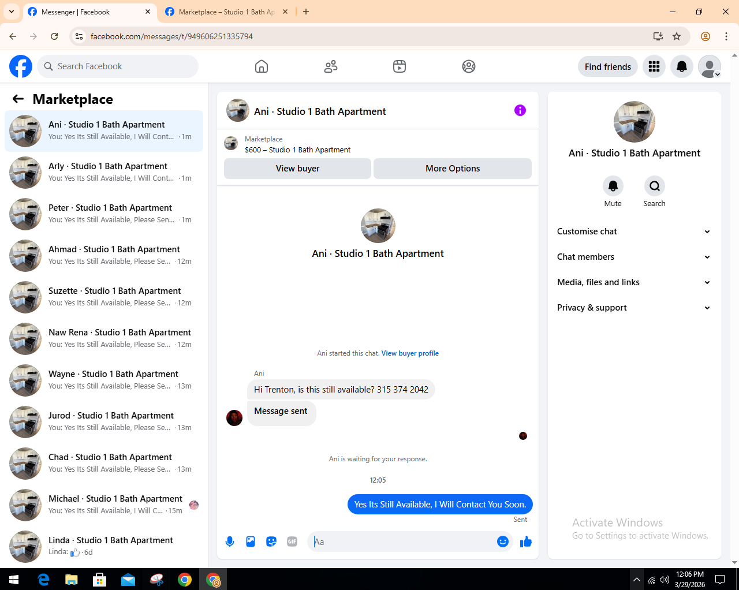Open the Linda Studio 1 Bath Apartment chat
Screen dimensions: 739x590
tap(104, 547)
